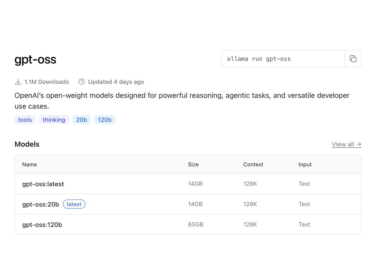Open the View all models link
The image size is (372, 254).
point(347,144)
